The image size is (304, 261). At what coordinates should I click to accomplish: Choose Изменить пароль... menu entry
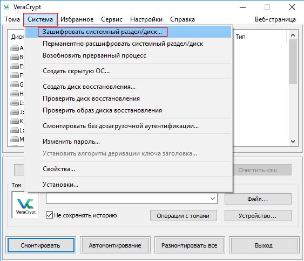[x=129, y=142]
